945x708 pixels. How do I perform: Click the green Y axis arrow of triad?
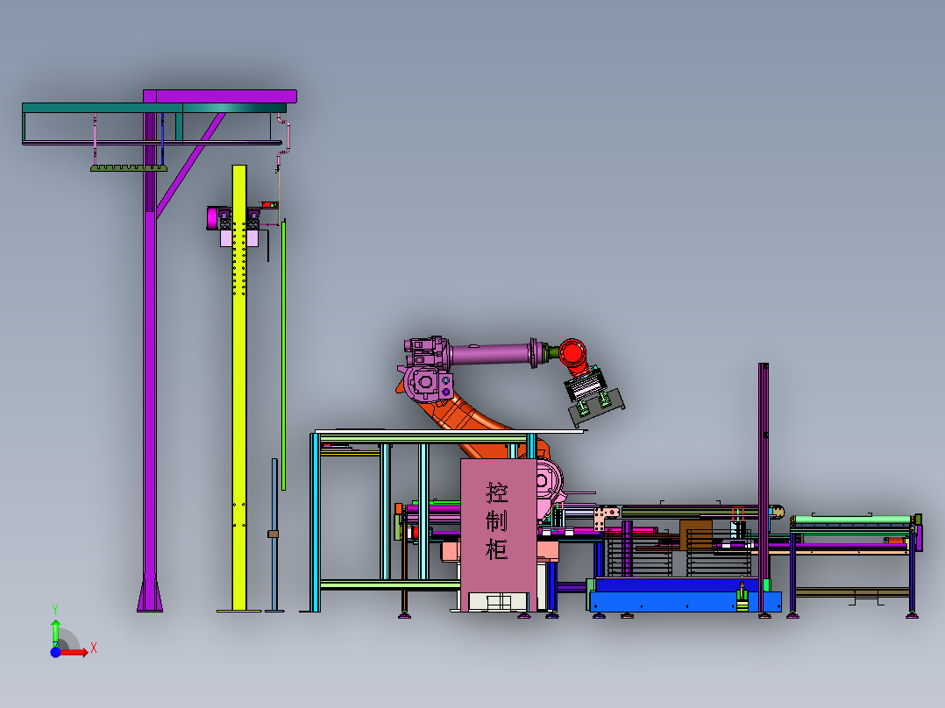[55, 632]
